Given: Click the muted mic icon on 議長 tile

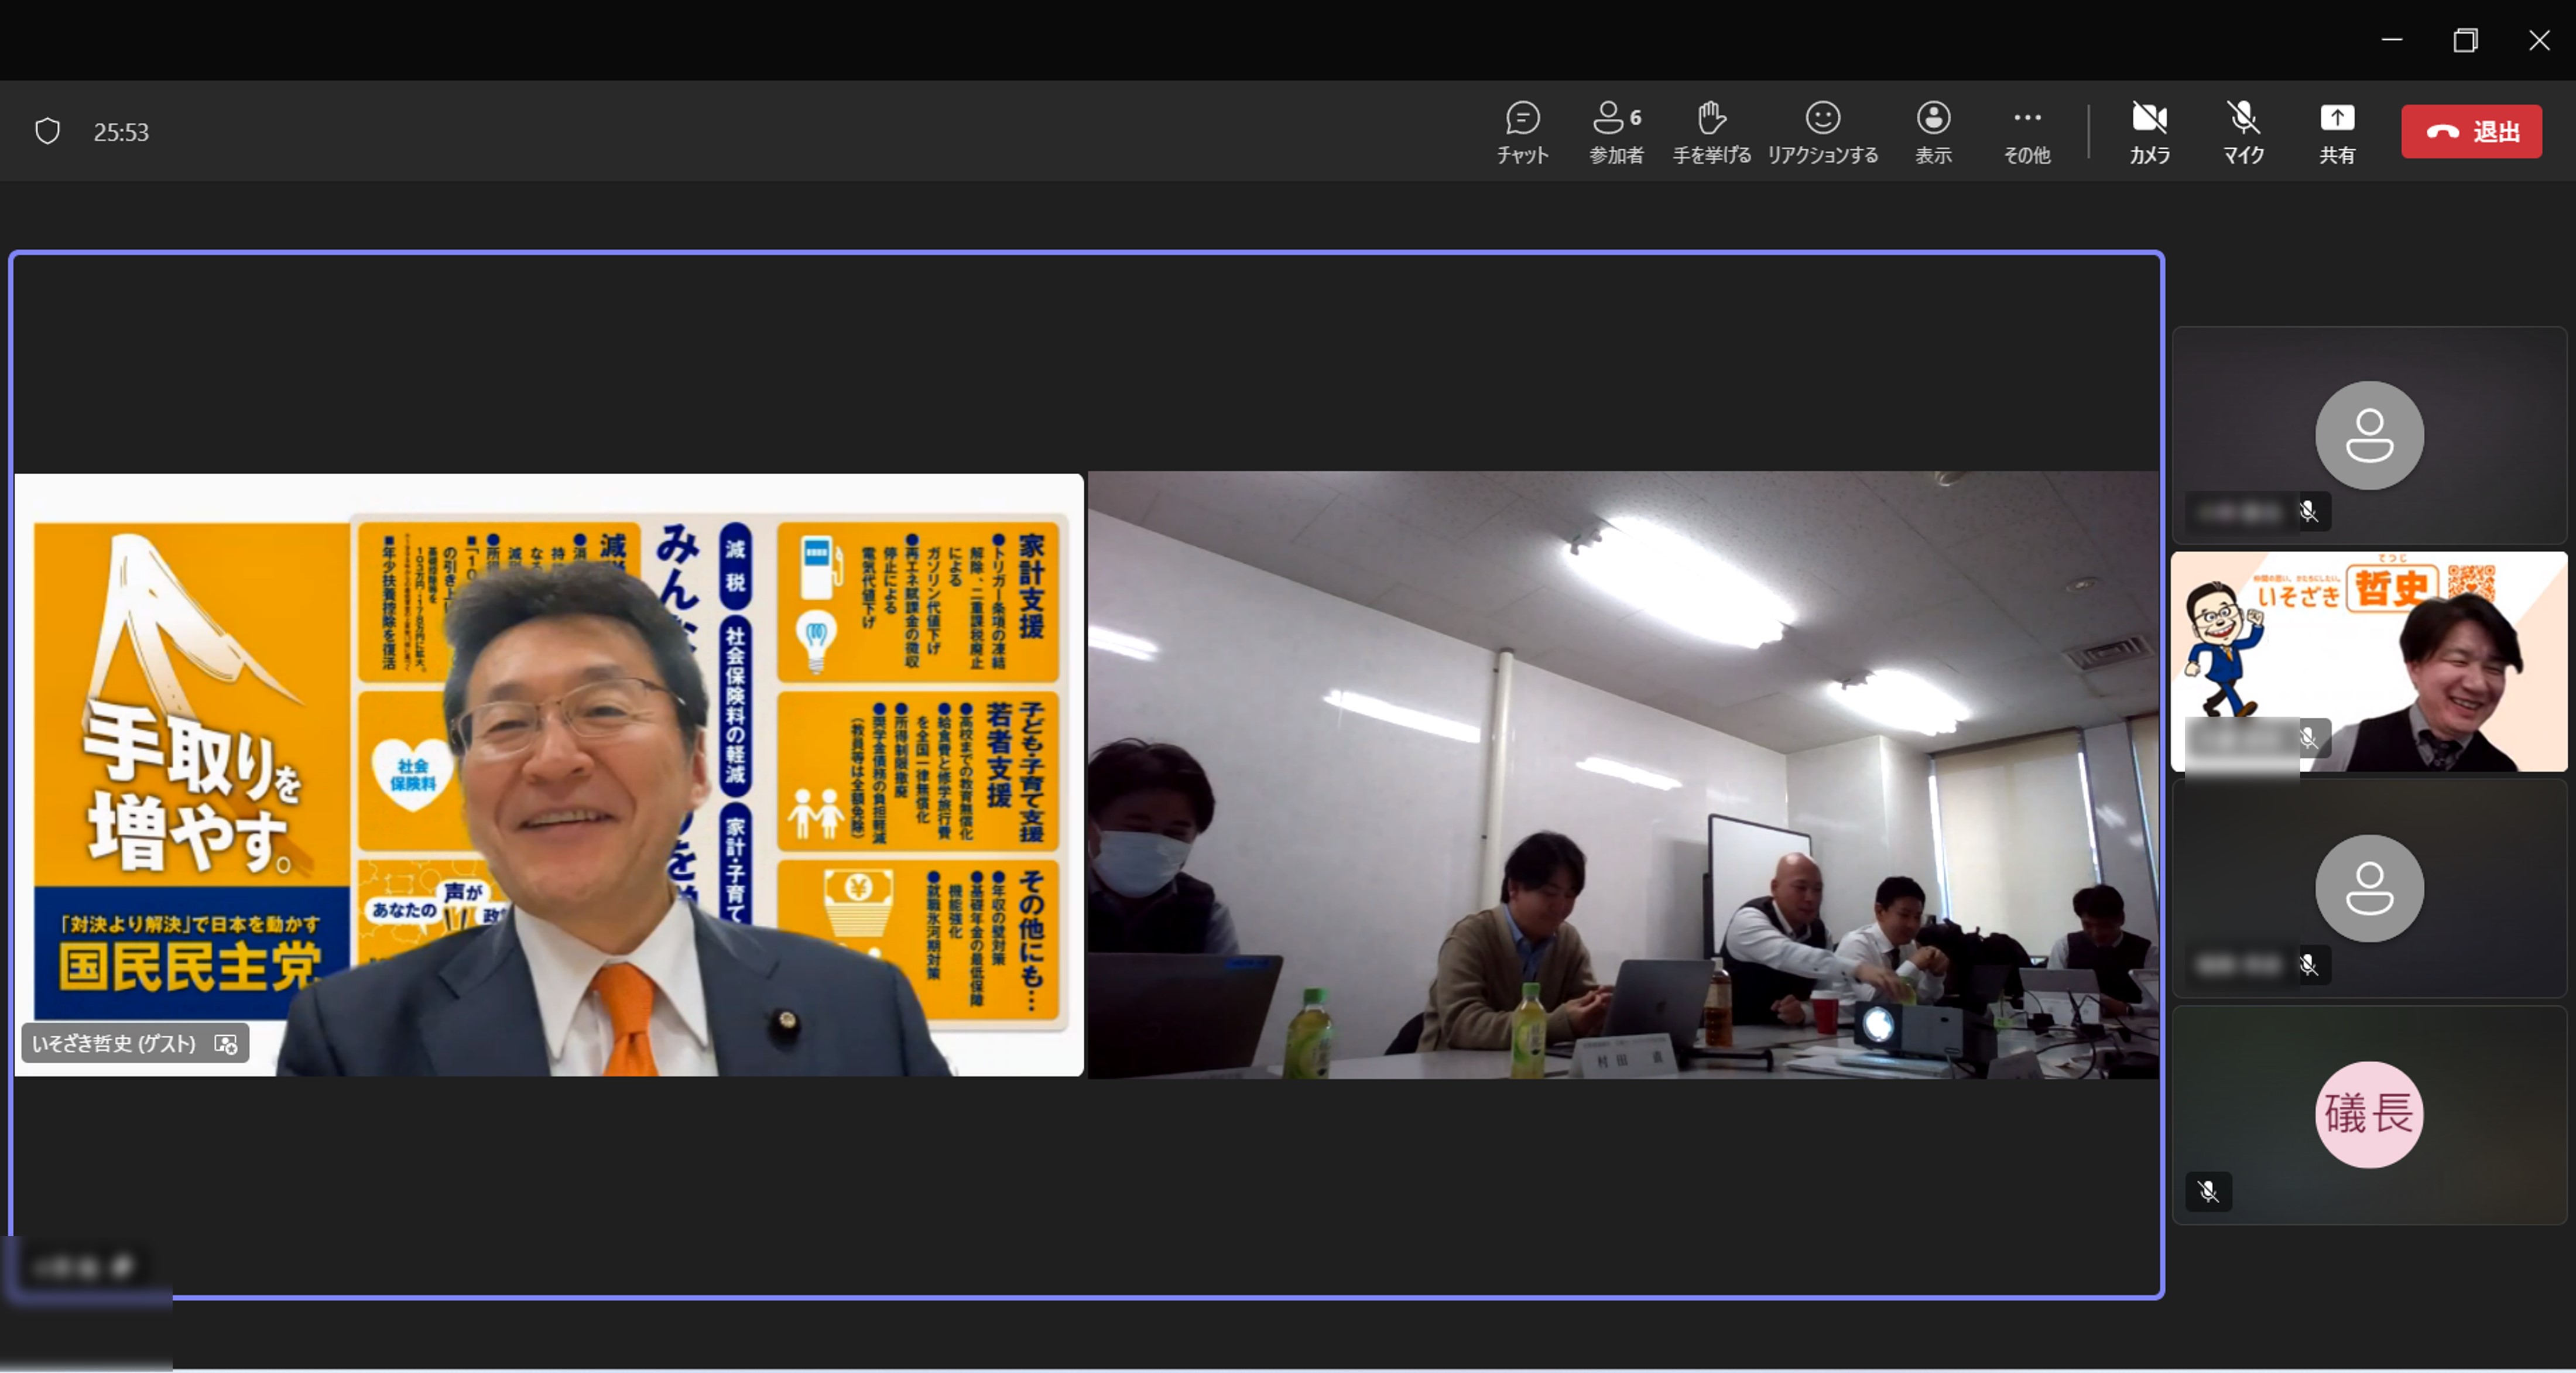Looking at the screenshot, I should [2208, 1191].
